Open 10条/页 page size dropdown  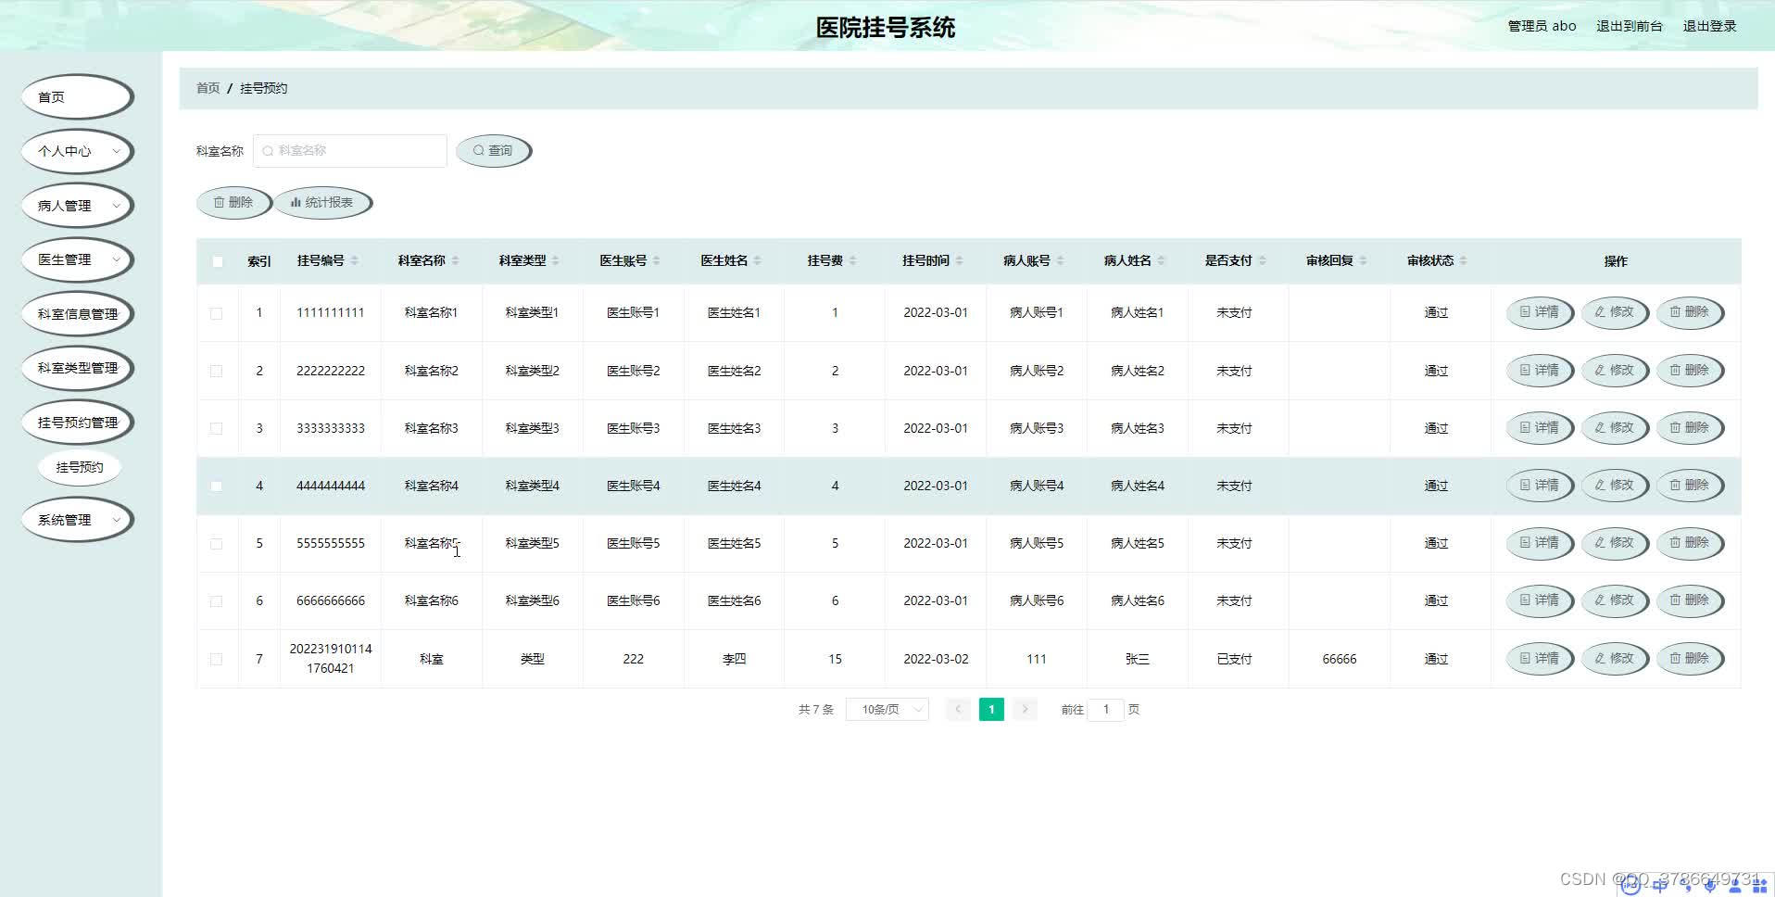click(887, 709)
